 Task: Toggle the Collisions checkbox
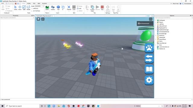click(32, 8)
